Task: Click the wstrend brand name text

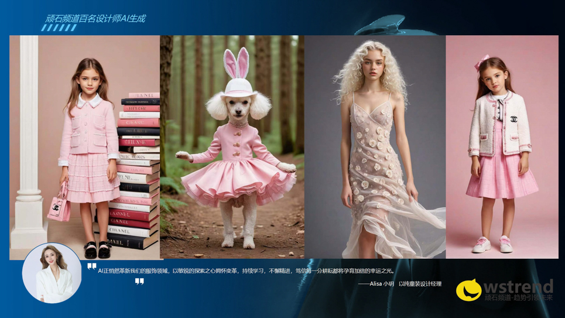Action: pos(518,286)
